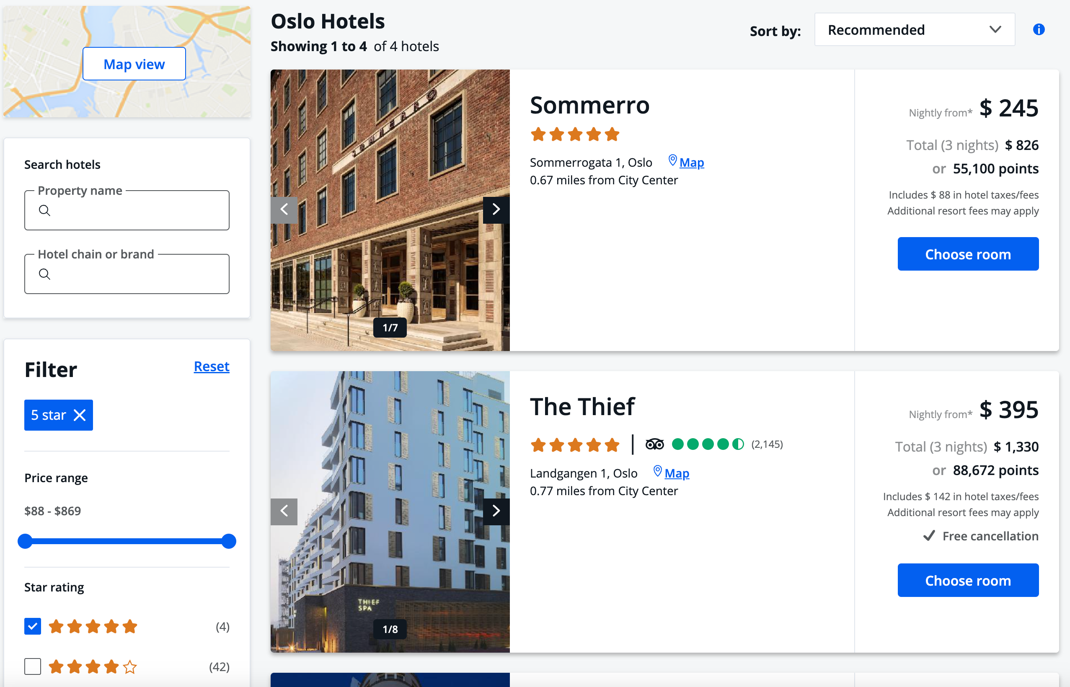Click the Free cancellation checkmark icon
This screenshot has height=687, width=1070.
coord(929,536)
